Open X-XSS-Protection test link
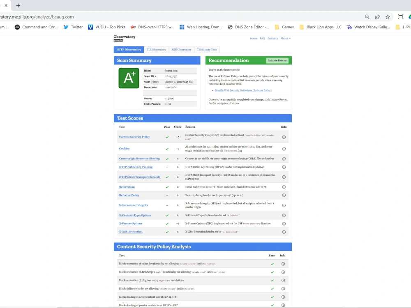The height and width of the screenshot is (308, 411). (131, 232)
